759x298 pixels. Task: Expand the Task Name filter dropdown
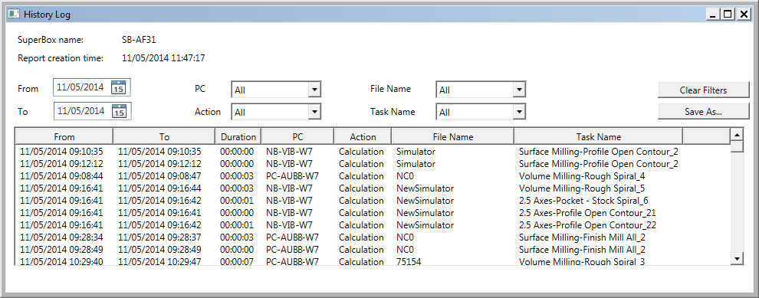click(x=519, y=112)
